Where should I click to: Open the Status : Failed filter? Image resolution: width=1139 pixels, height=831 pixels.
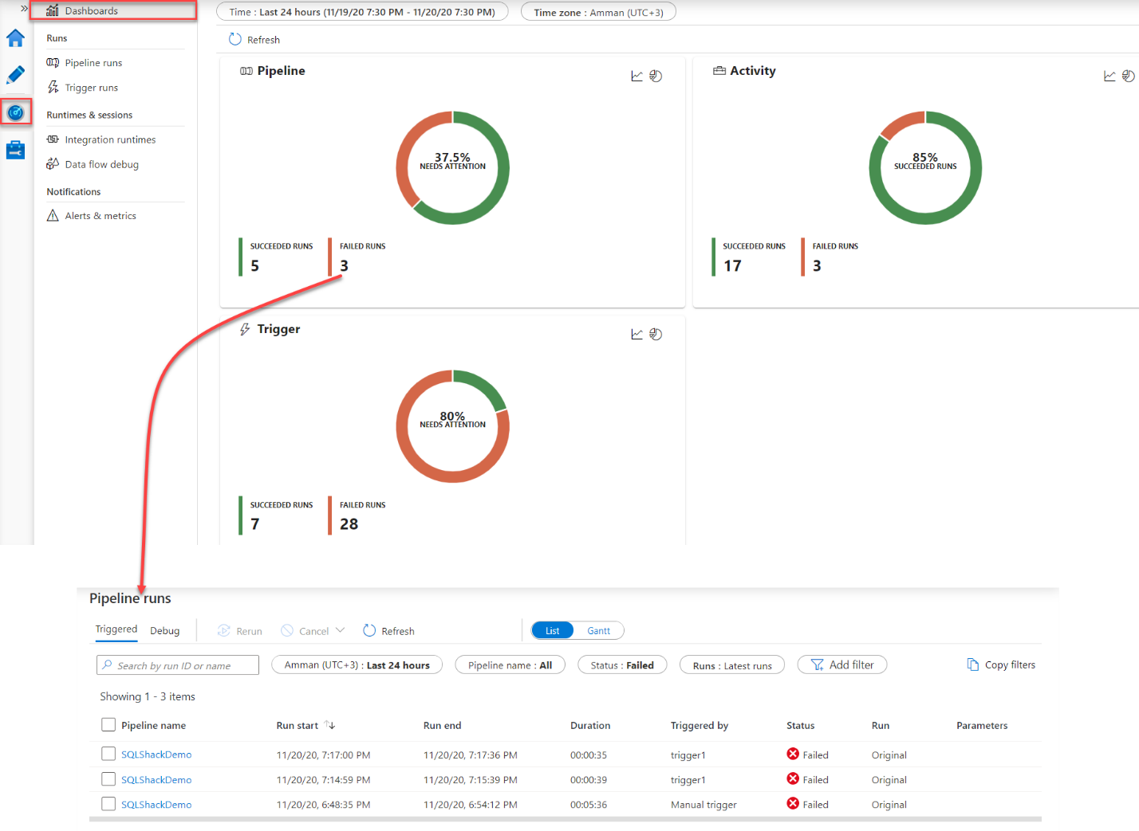click(x=621, y=665)
